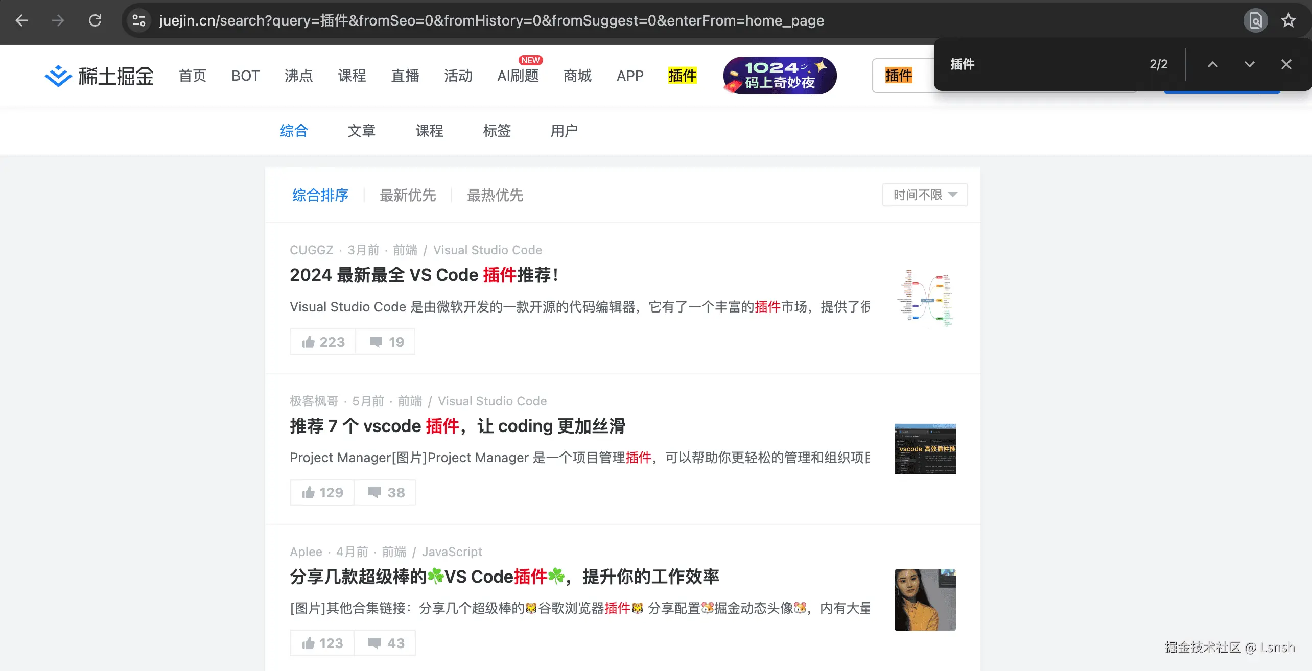Click the vscode 高效插件推荐 thumbnail
1312x671 pixels.
924,448
